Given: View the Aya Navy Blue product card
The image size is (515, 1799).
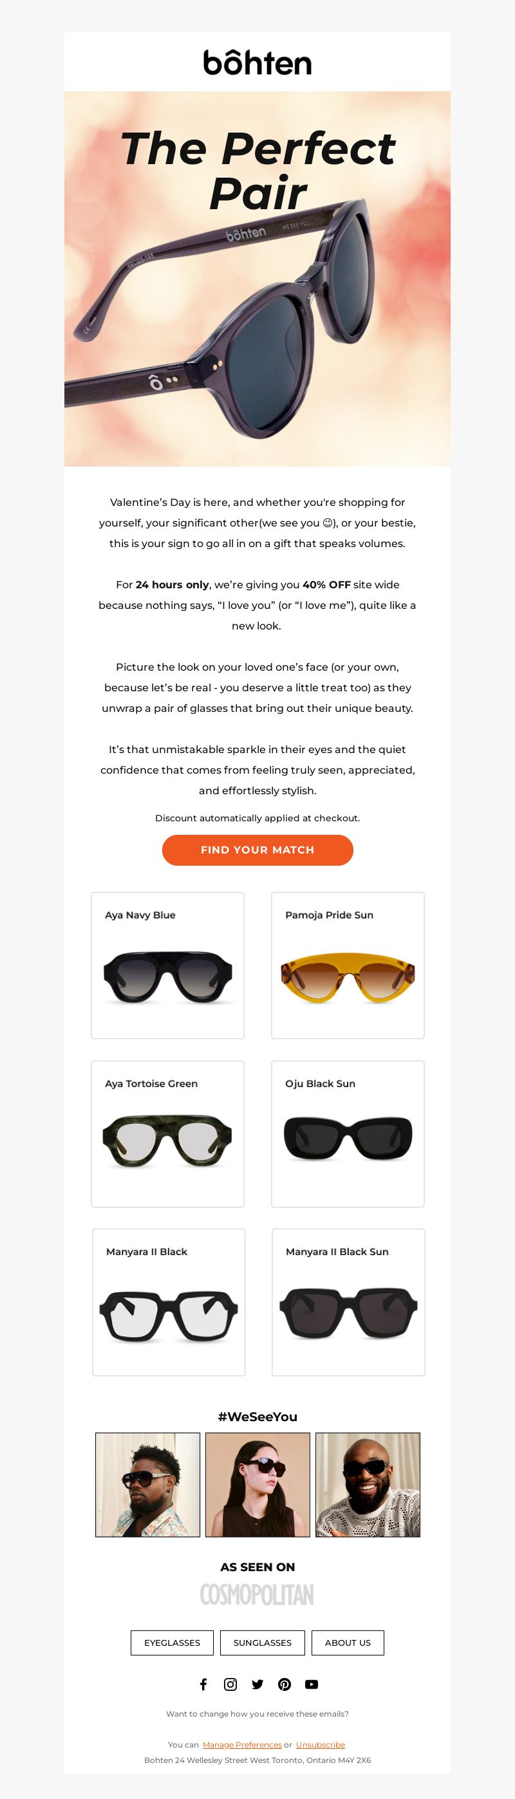Looking at the screenshot, I should pos(168,965).
